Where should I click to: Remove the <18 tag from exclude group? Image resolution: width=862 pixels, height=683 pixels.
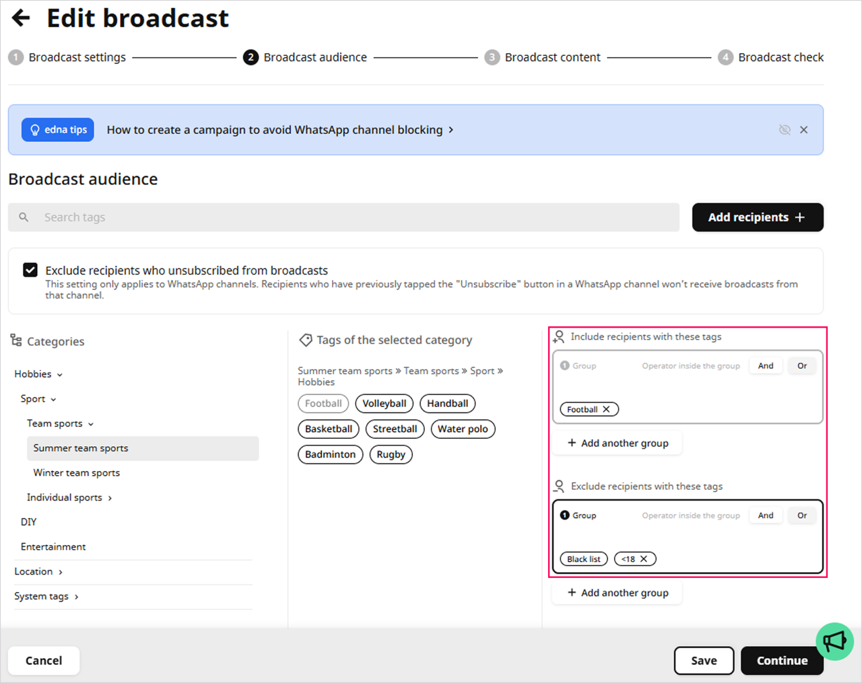644,559
